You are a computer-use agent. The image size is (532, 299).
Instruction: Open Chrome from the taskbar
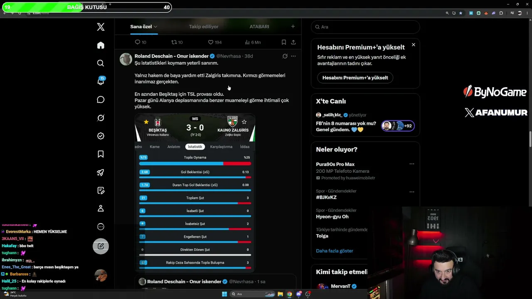tap(289, 294)
